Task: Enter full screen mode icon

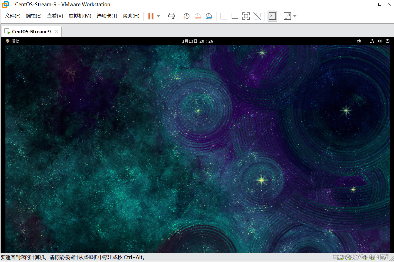Action: point(246,16)
